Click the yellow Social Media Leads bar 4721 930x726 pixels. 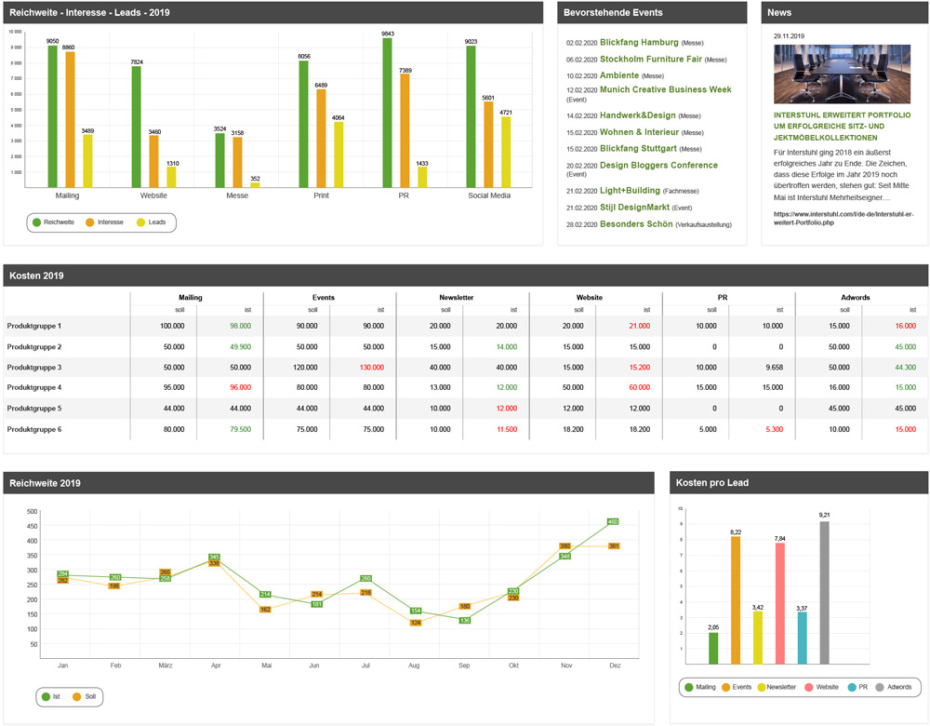(x=506, y=152)
